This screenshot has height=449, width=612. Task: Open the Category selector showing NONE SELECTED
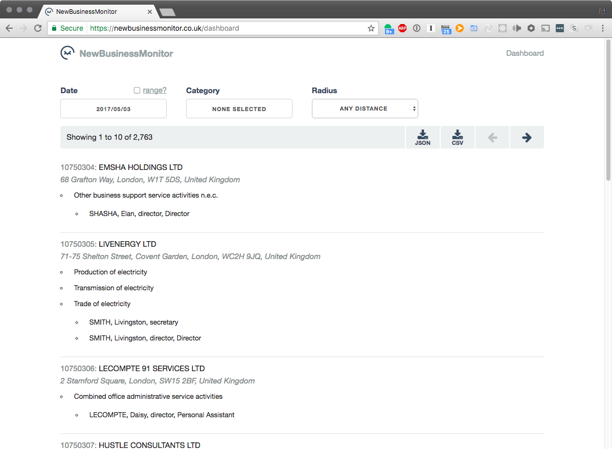coord(239,109)
